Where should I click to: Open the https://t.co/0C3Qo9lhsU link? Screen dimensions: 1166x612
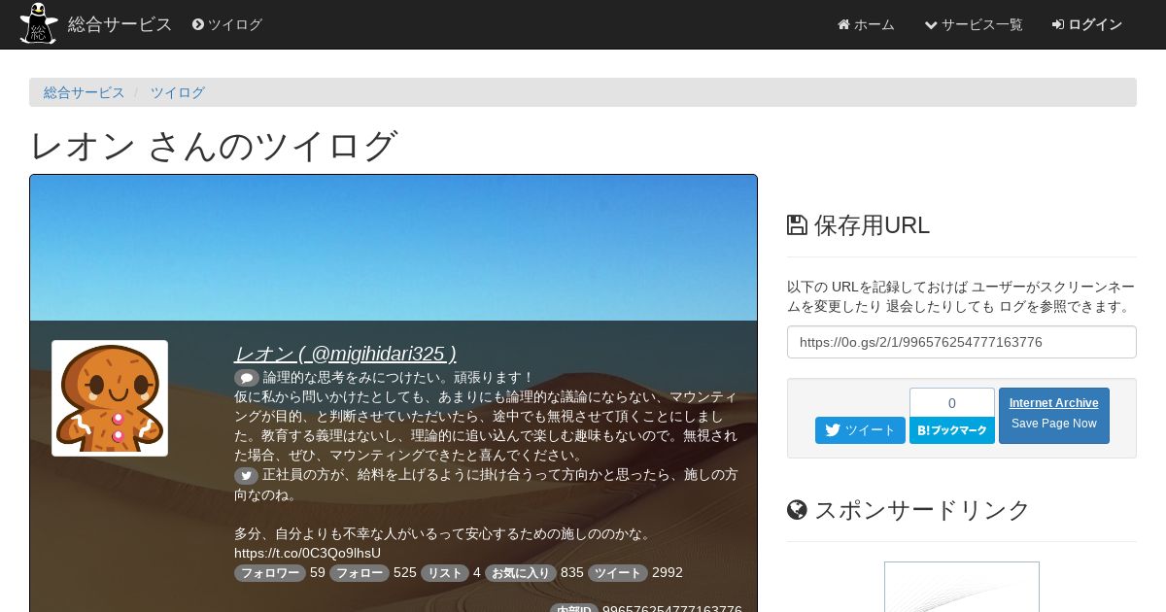307,553
